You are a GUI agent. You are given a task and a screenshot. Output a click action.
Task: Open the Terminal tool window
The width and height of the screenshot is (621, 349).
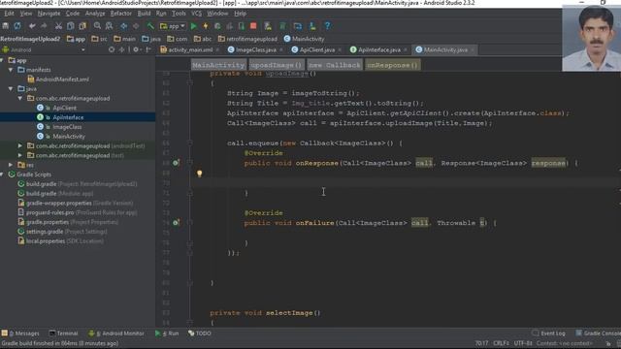(x=63, y=333)
